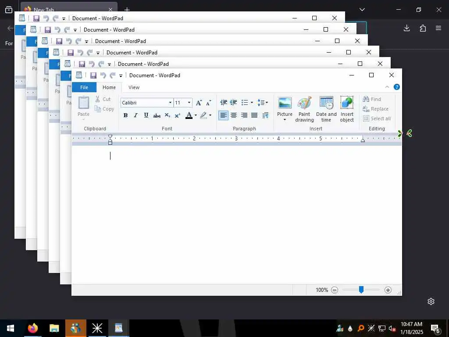Toggle Subscript formatting button
449x337 pixels.
167,115
